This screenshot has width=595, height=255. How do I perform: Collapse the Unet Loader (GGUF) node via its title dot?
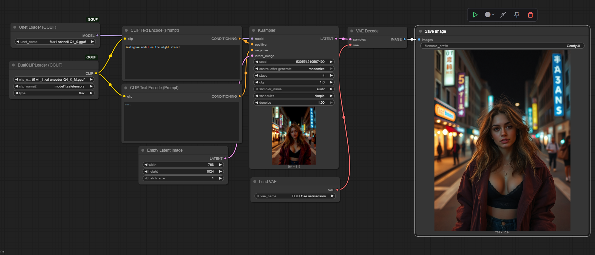coord(15,27)
